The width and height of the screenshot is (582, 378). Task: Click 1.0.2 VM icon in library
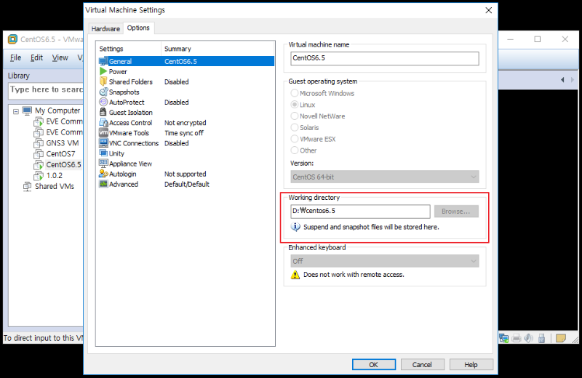(x=39, y=175)
